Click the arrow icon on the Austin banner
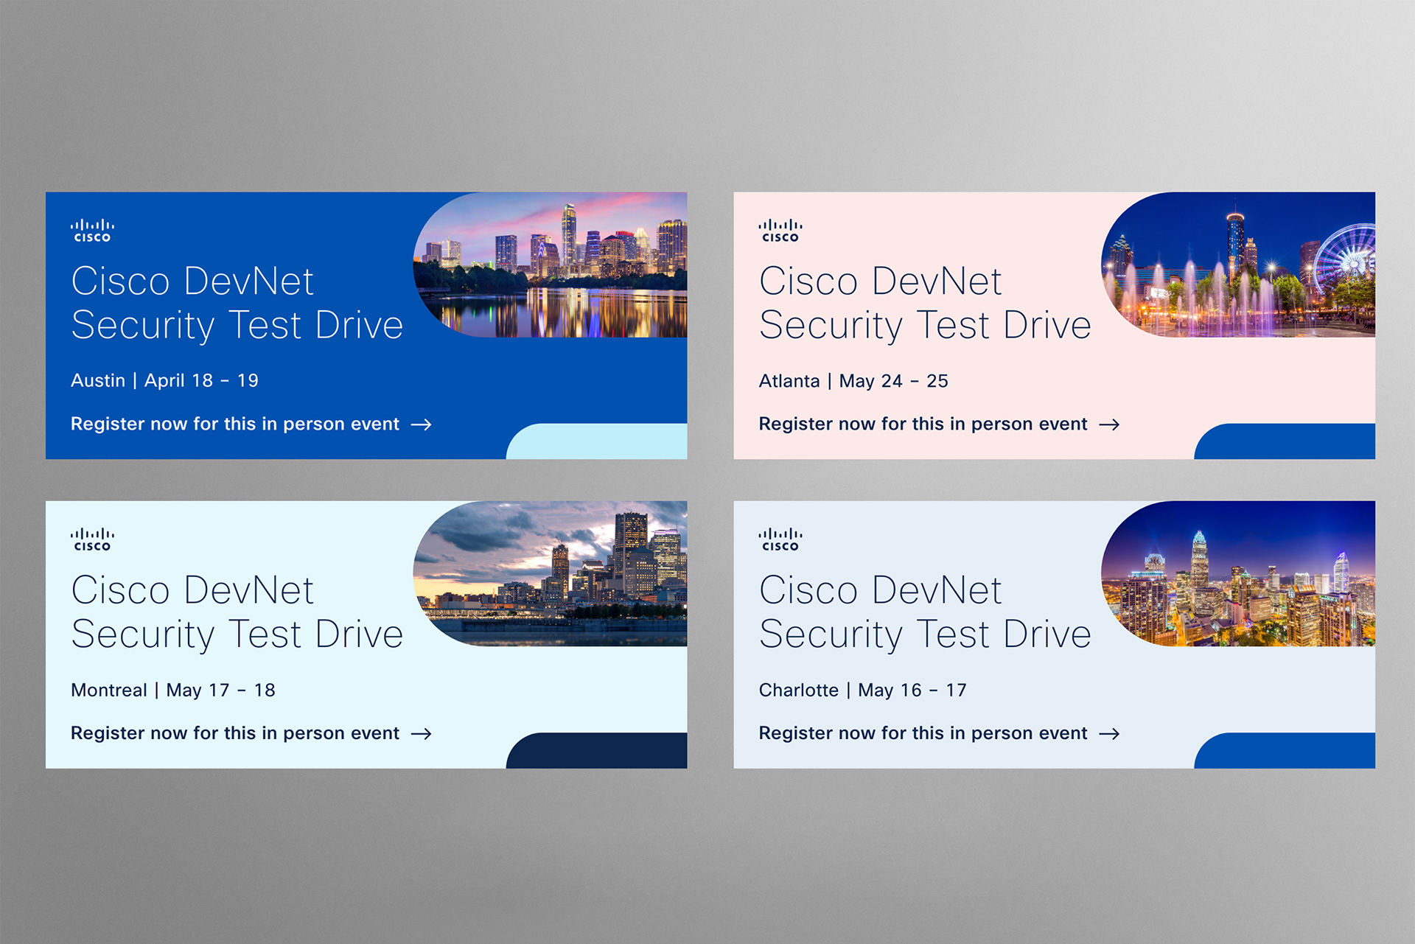The width and height of the screenshot is (1415, 944). [422, 424]
